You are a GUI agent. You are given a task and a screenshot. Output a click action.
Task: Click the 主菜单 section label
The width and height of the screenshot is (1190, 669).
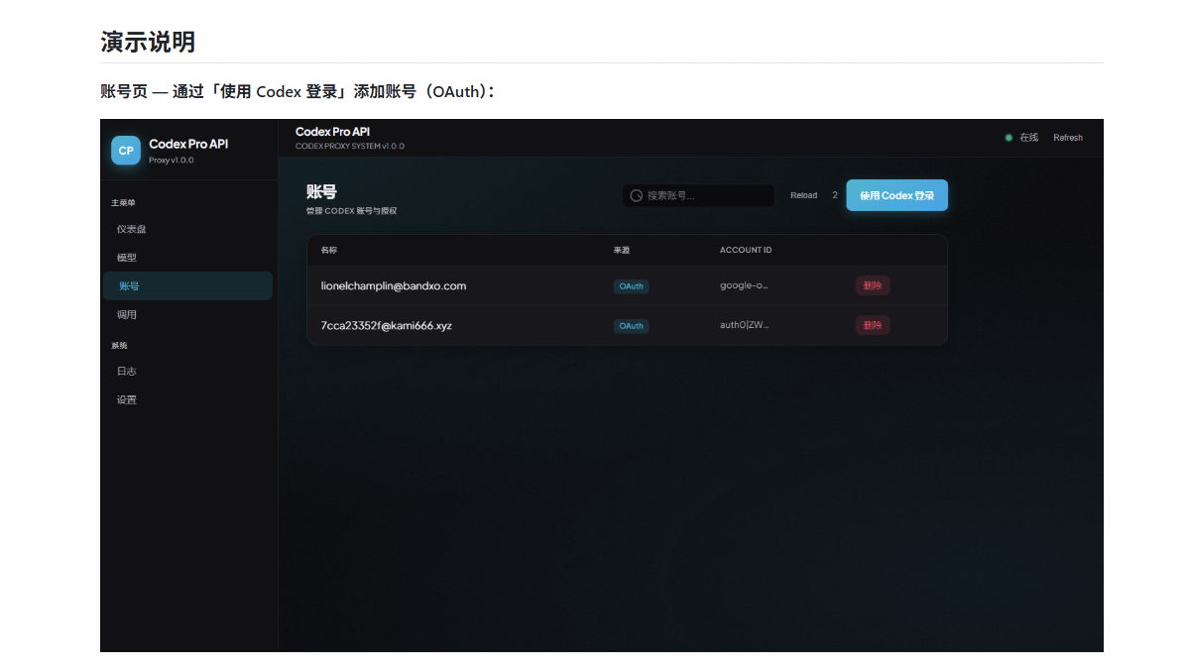[123, 202]
